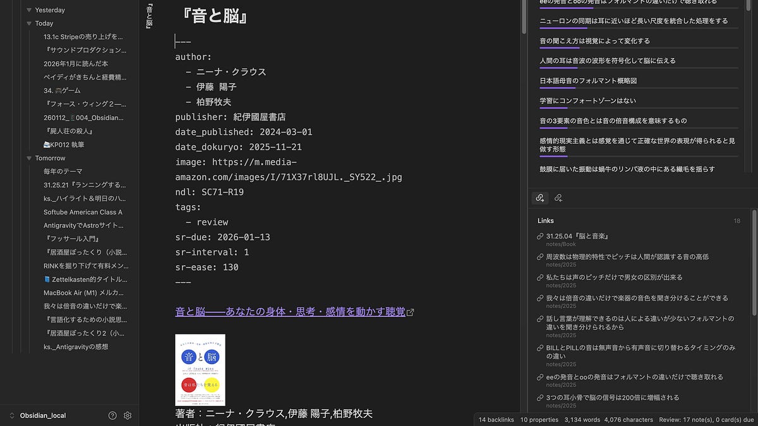Follow the 音と脳——あなたの身体・思考・感情を動かす聴覚 link

pyautogui.click(x=290, y=312)
